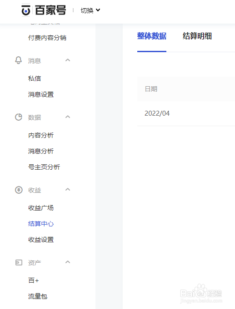This screenshot has width=235, height=309.
Task: Click the yuan coin icon beside 收益
Action: (x=19, y=190)
